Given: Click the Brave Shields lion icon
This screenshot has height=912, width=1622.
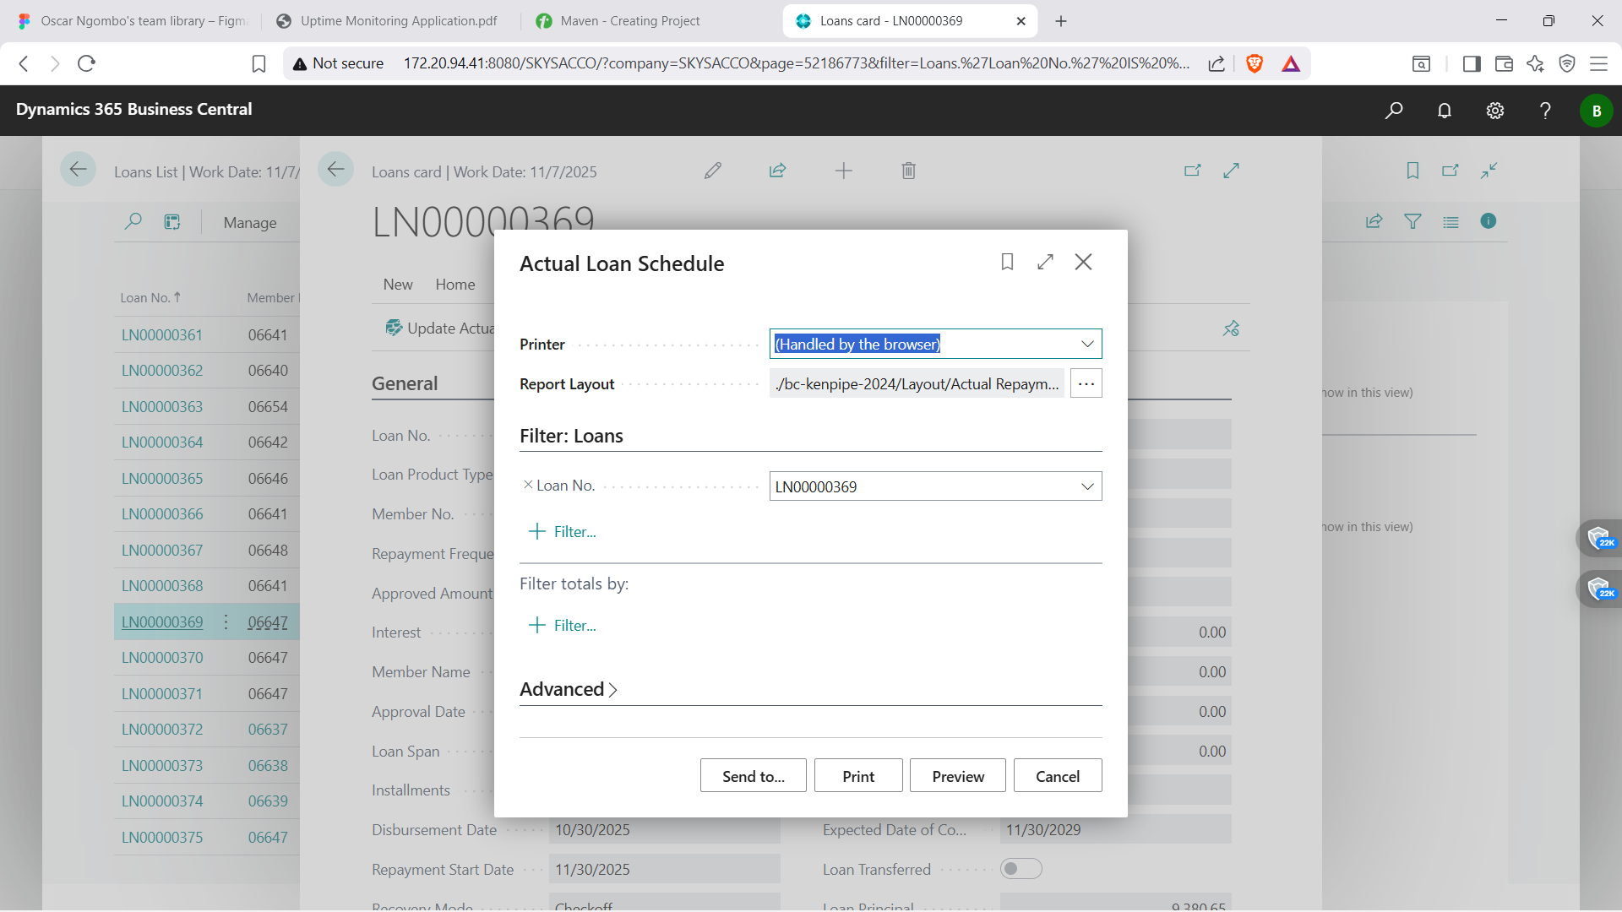Looking at the screenshot, I should pos(1255,63).
